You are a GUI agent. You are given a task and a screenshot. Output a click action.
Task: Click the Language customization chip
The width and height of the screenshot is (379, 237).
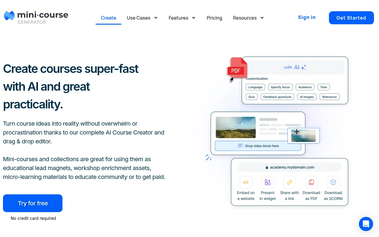[255, 87]
